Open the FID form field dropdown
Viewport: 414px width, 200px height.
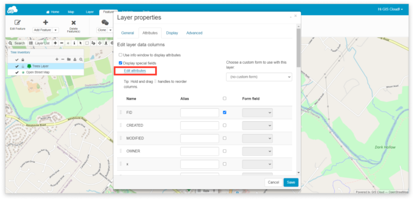258,113
